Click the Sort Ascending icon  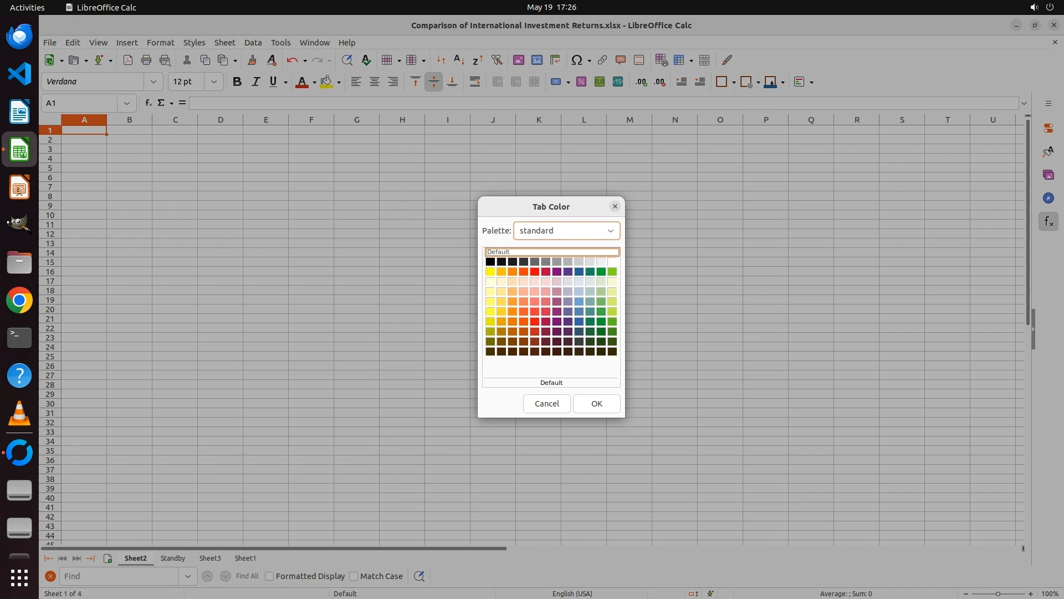(459, 60)
